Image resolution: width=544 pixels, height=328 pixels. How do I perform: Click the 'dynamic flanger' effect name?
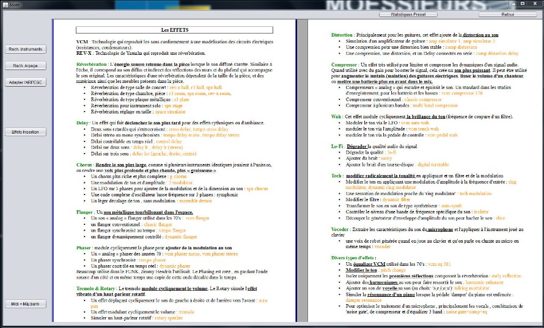(181, 237)
